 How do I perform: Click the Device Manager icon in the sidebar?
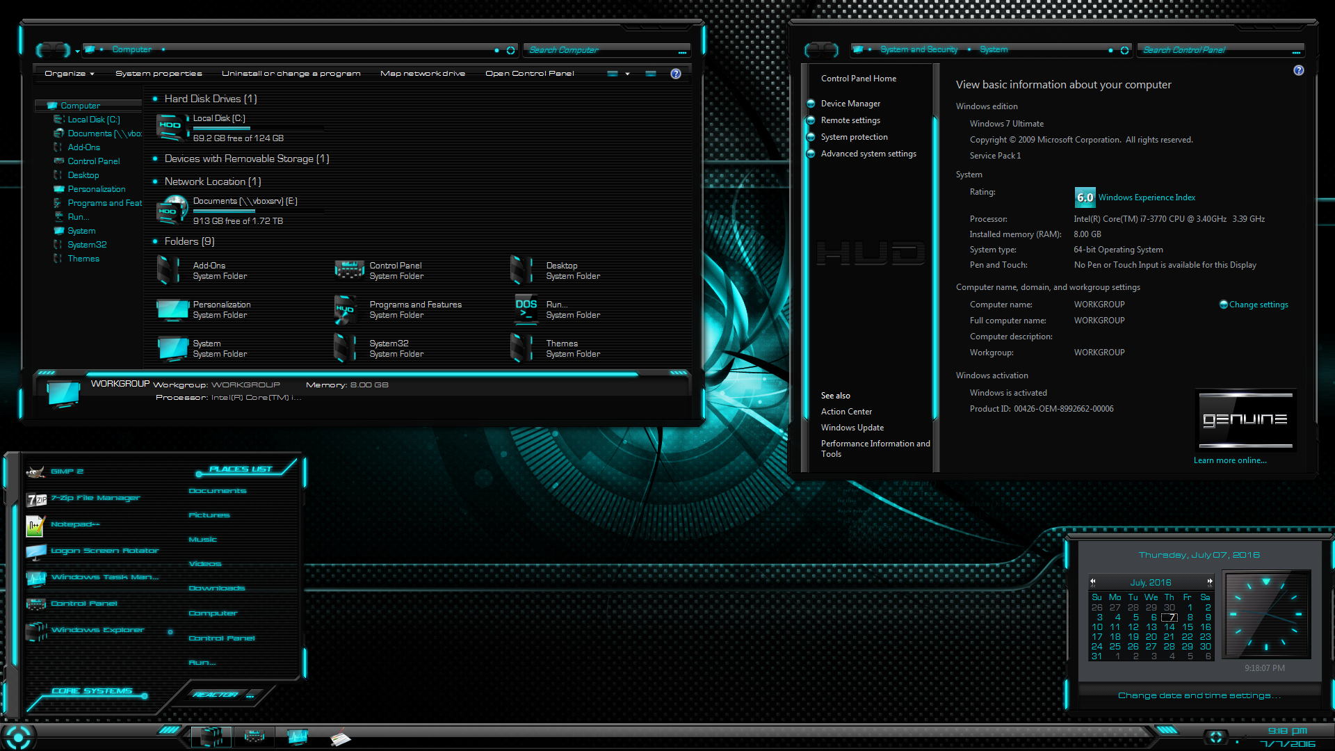point(811,103)
